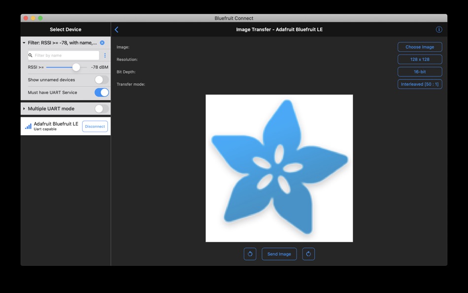Click the Transfer mode: label

pos(131,84)
